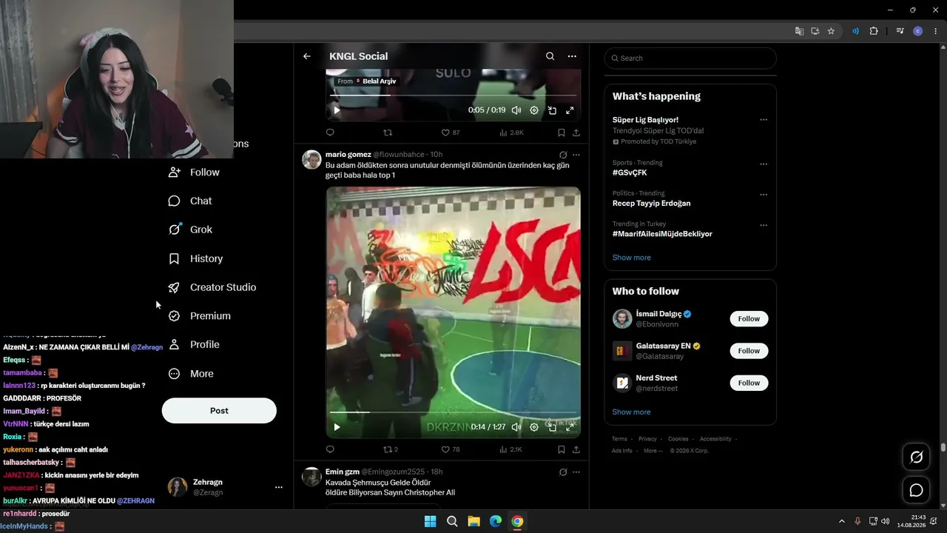Open Premium in the sidebar
This screenshot has height=533, width=947.
(x=199, y=316)
